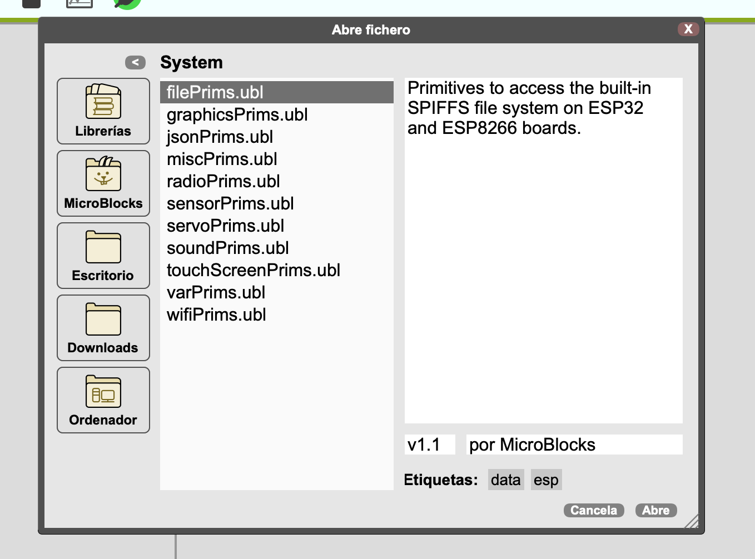Image resolution: width=755 pixels, height=559 pixels.
Task: Click the back arrow beside System
Action: 135,62
